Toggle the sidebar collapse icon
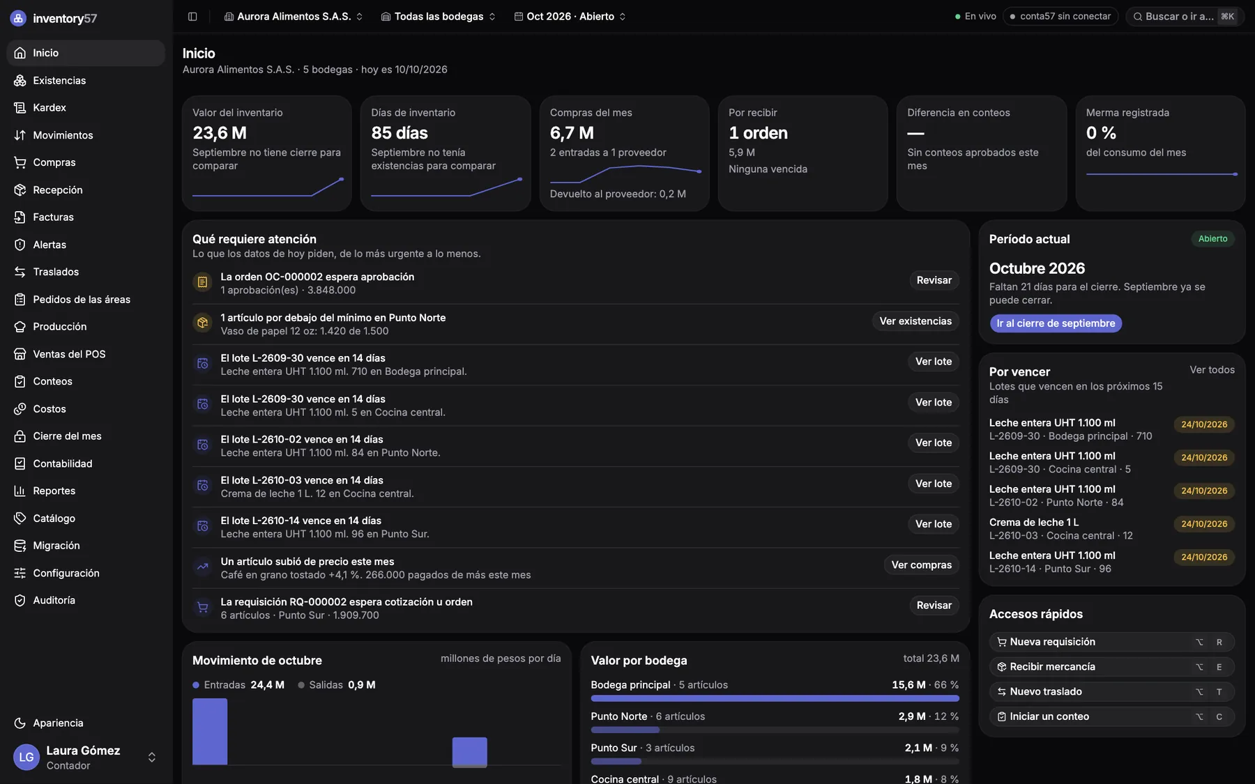This screenshot has height=784, width=1255. (192, 16)
